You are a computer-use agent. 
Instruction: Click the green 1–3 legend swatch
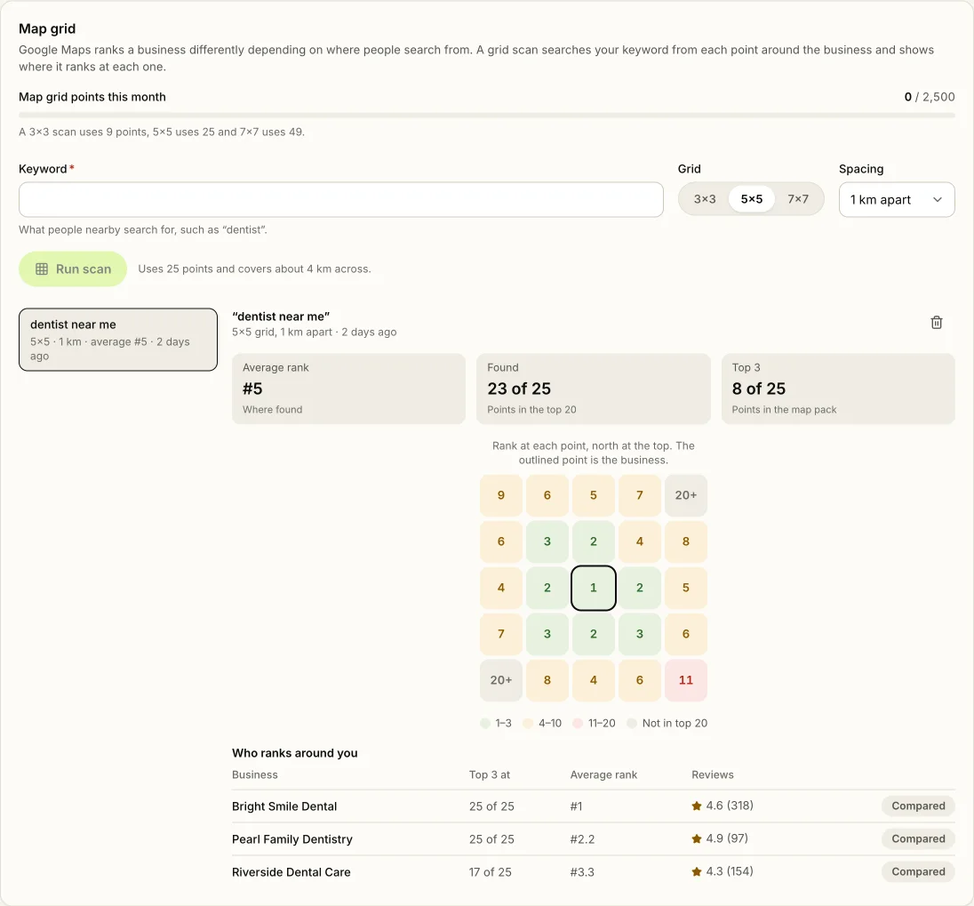click(x=485, y=724)
